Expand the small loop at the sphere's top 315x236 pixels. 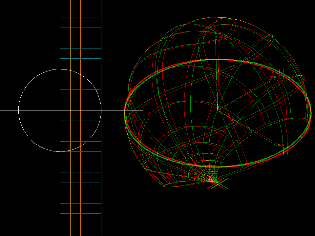click(x=226, y=26)
